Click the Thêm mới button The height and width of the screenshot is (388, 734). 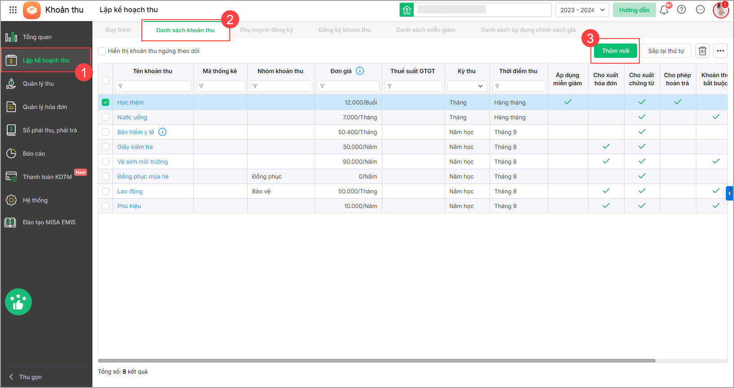pyautogui.click(x=616, y=51)
